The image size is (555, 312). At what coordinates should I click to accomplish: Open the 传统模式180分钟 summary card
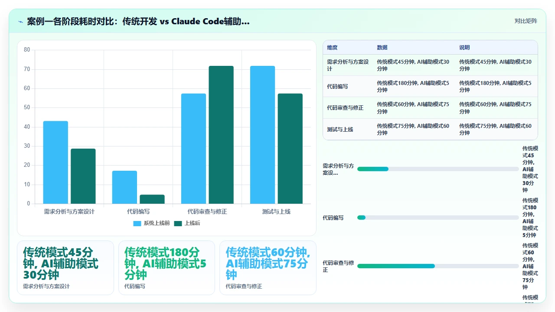(x=166, y=268)
